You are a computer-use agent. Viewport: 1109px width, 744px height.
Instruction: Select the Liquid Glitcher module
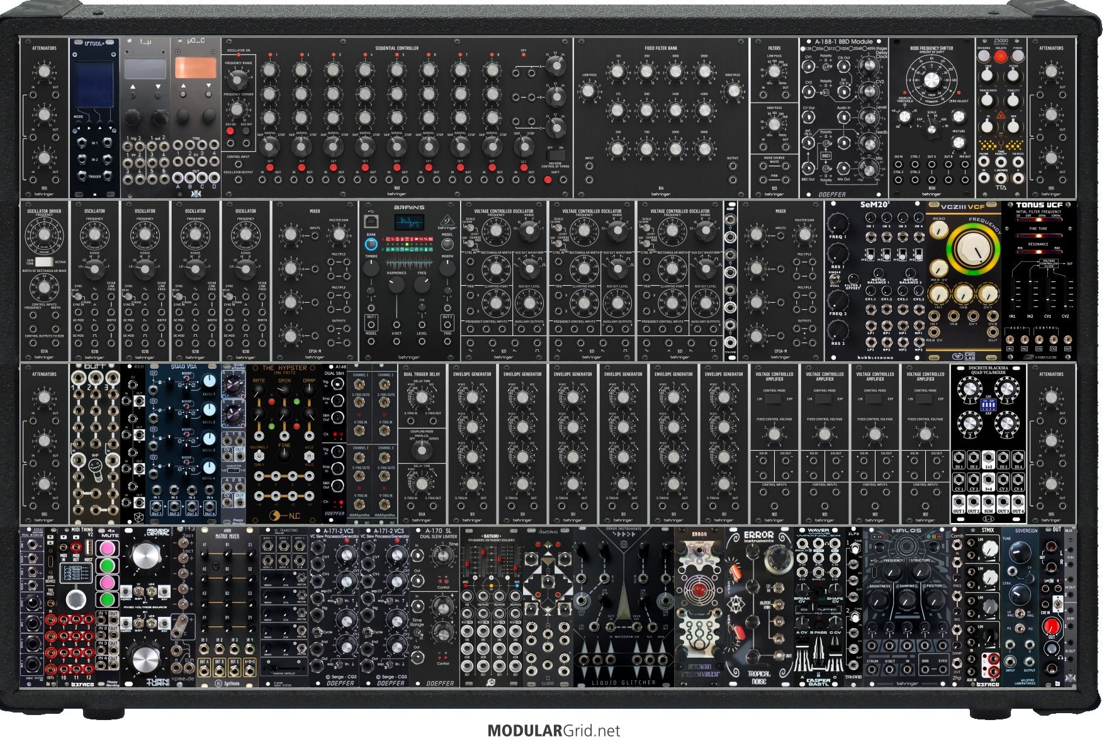[x=623, y=607]
